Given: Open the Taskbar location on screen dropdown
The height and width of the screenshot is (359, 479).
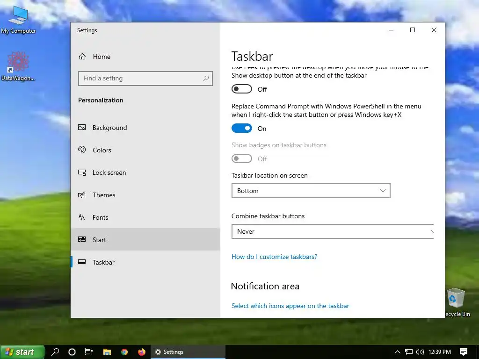Looking at the screenshot, I should (311, 191).
